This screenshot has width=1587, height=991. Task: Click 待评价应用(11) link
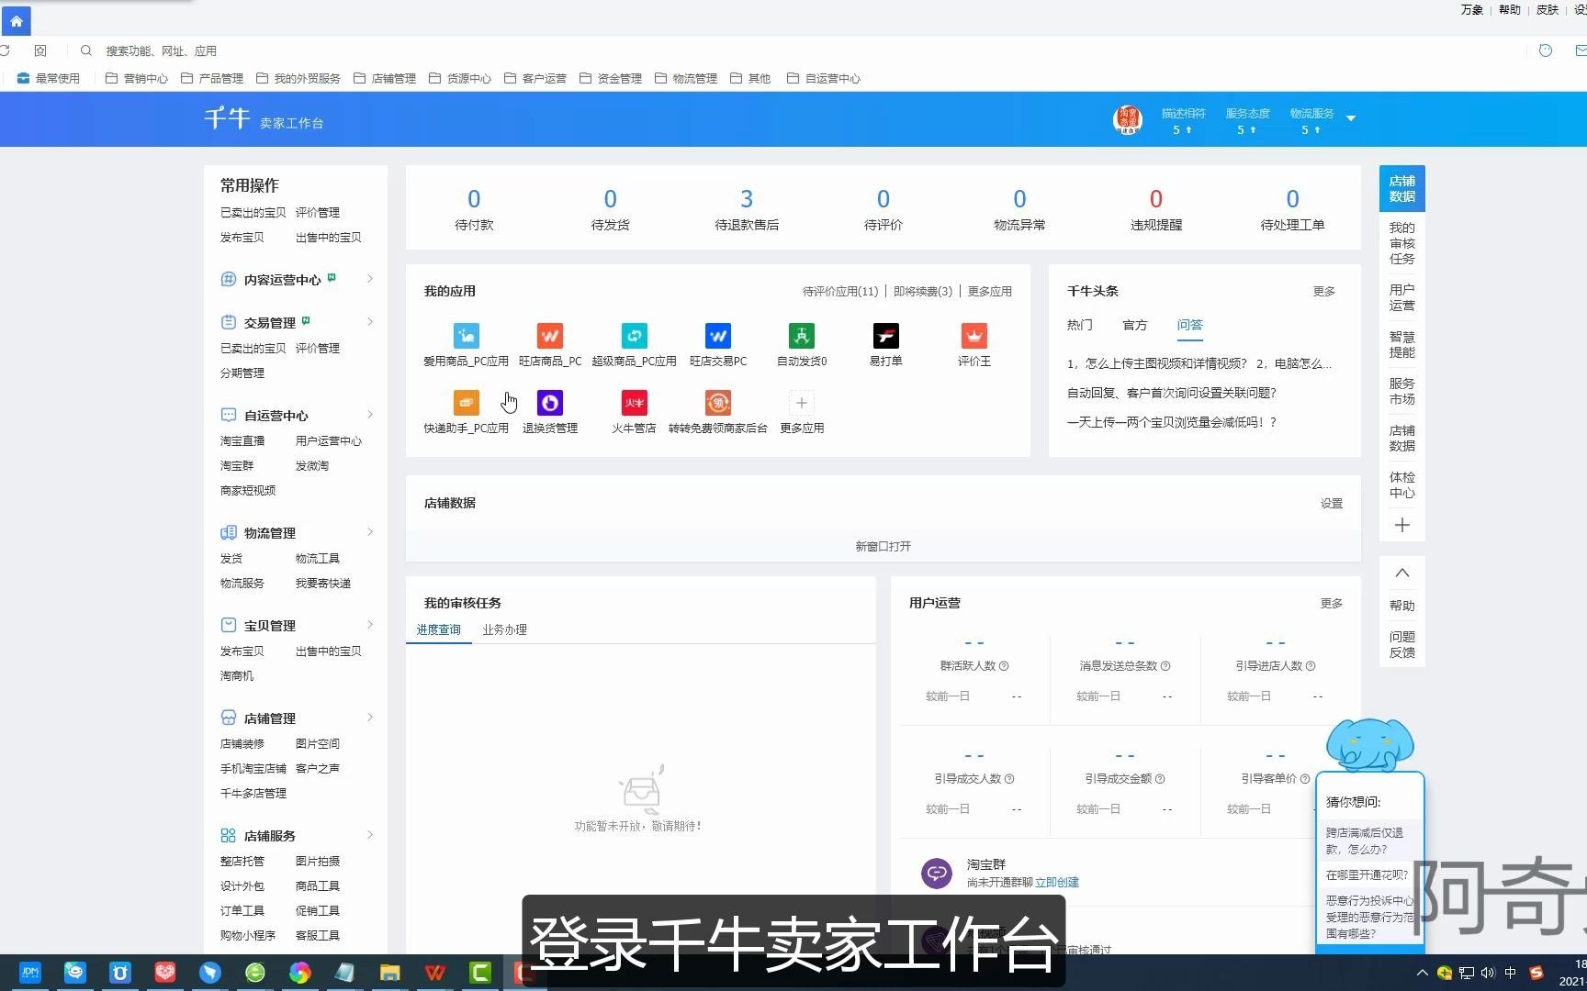pyautogui.click(x=840, y=292)
